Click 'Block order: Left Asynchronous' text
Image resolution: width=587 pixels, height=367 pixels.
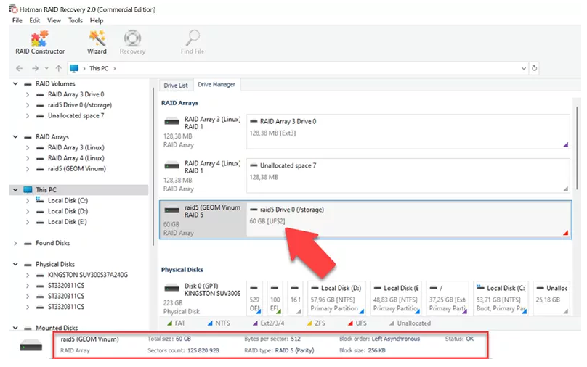click(380, 339)
